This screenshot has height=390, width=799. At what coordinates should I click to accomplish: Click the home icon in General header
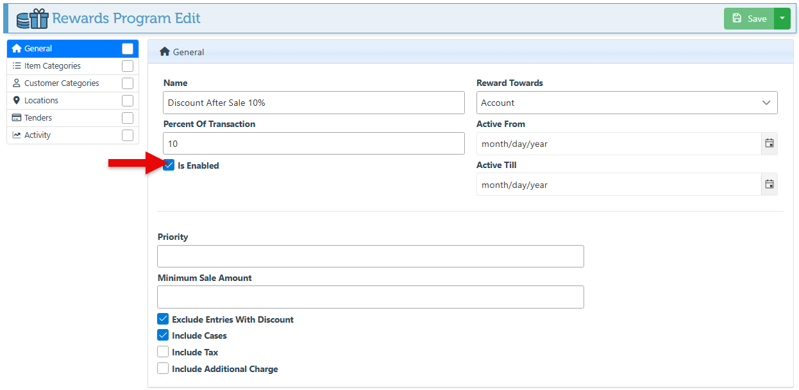pyautogui.click(x=165, y=52)
